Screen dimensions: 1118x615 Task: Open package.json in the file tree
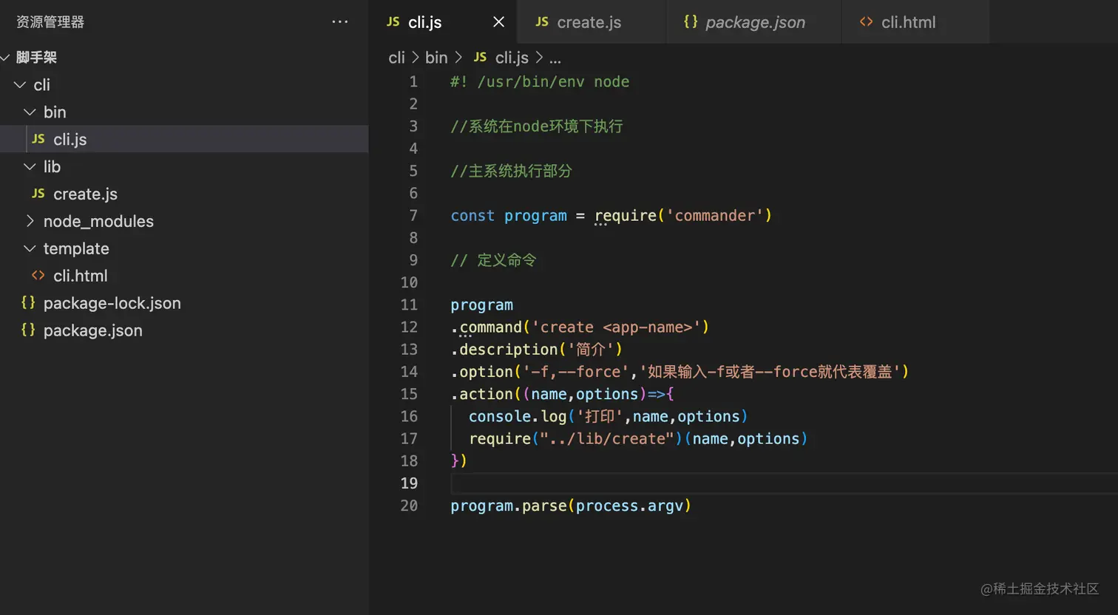[x=184, y=330]
